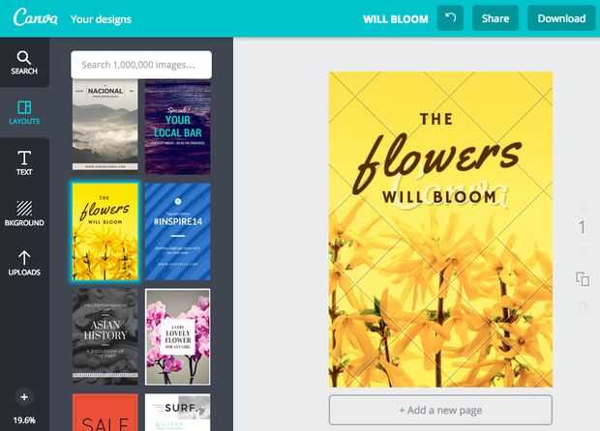Focus the Search 1,000,000 images field
The image size is (600, 431).
click(141, 65)
